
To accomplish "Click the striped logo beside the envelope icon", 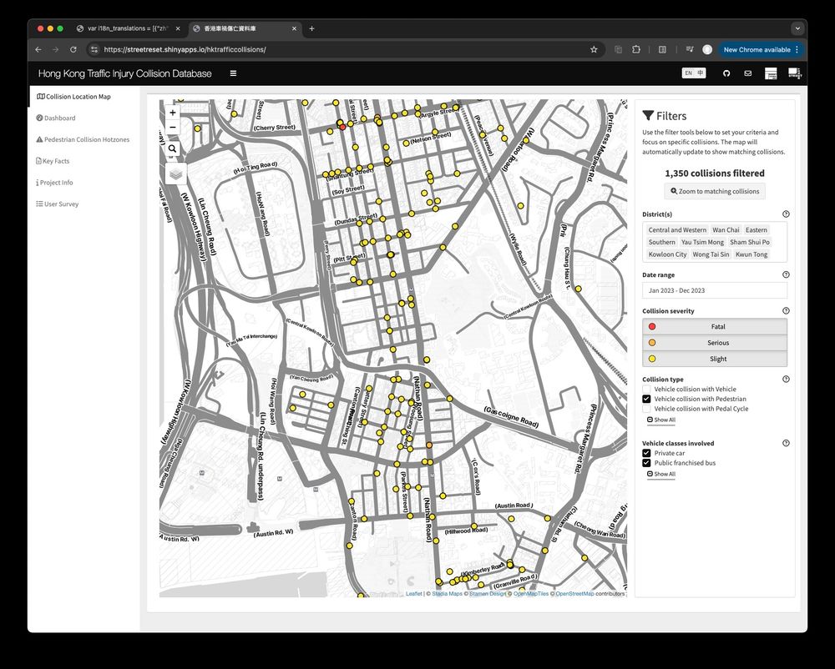I will 771,73.
